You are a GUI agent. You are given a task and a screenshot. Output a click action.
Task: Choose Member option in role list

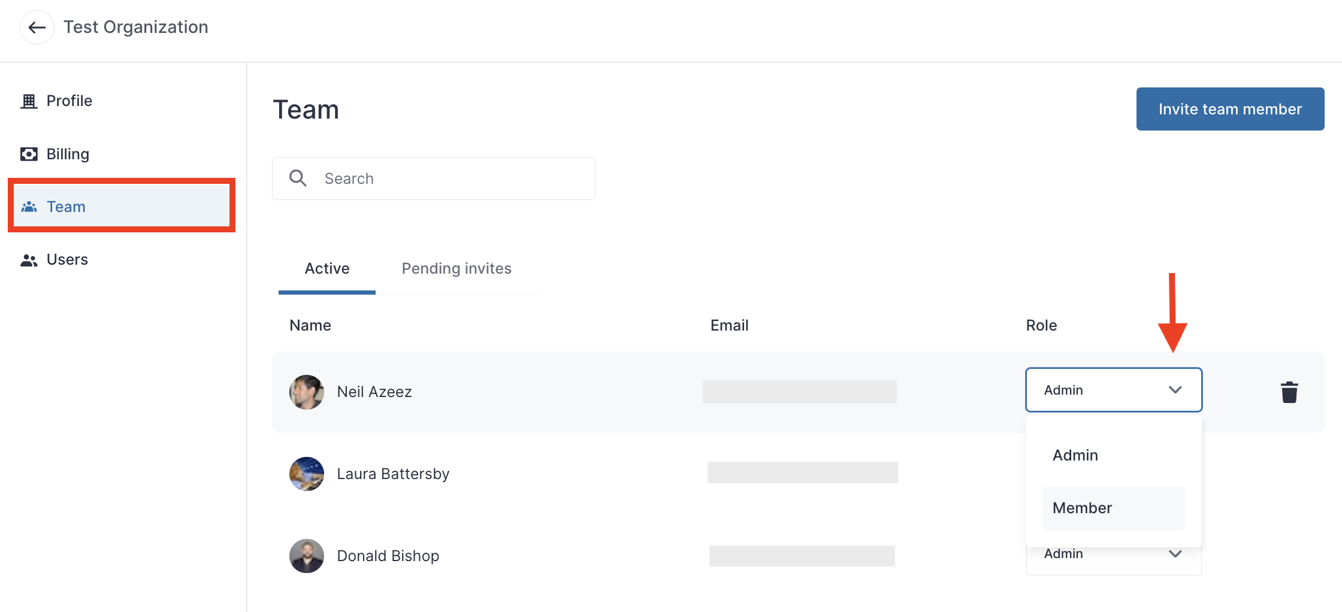[x=1114, y=508]
